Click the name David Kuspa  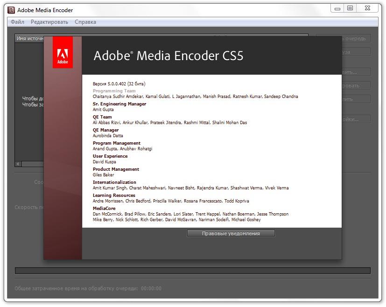click(104, 161)
